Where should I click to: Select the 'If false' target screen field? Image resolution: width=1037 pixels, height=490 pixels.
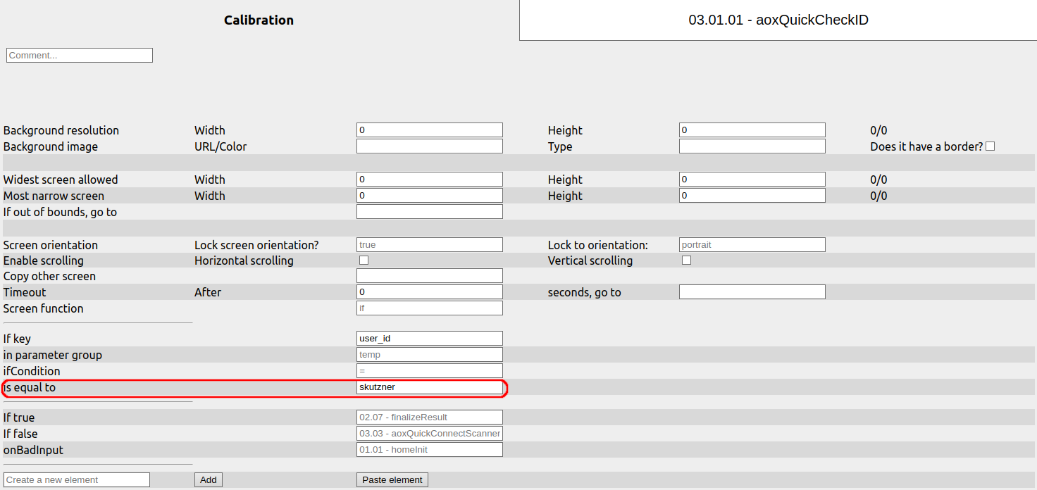429,434
